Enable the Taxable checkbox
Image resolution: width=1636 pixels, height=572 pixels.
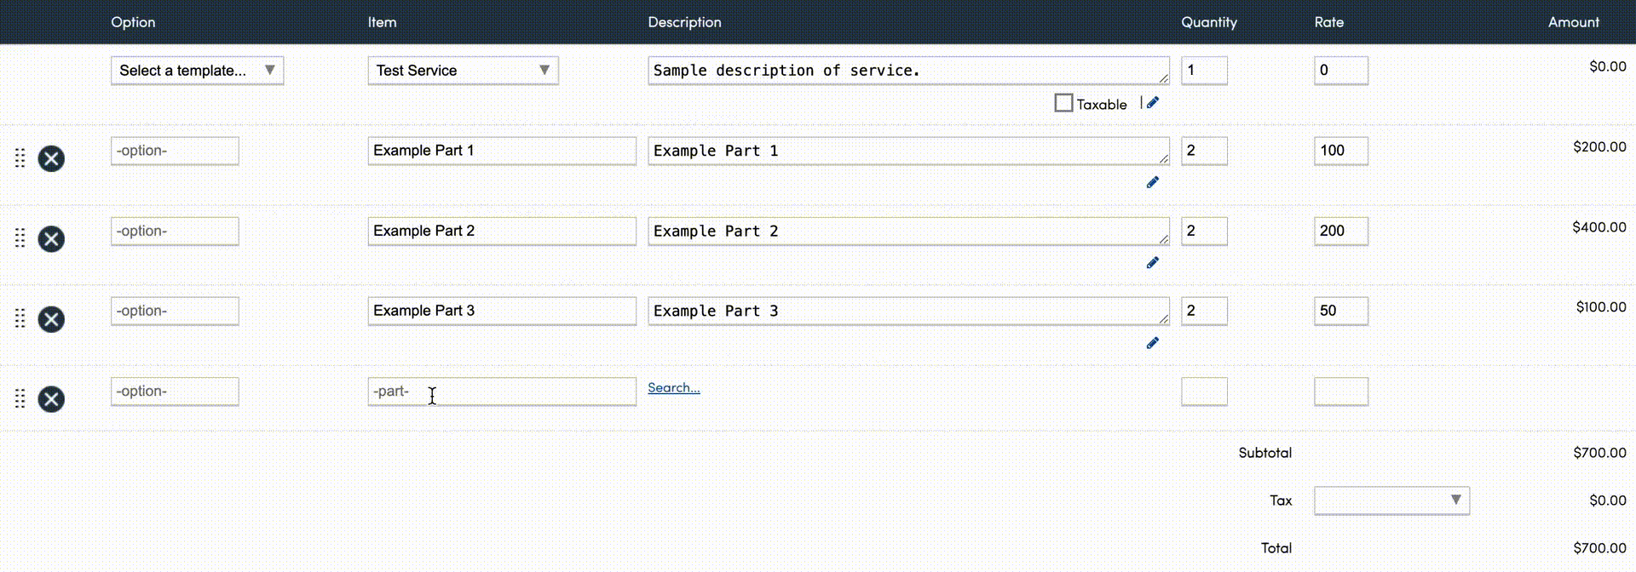(x=1063, y=103)
